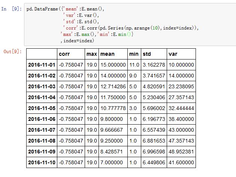Select the 'std' column header
The image size is (236, 177).
(x=147, y=54)
